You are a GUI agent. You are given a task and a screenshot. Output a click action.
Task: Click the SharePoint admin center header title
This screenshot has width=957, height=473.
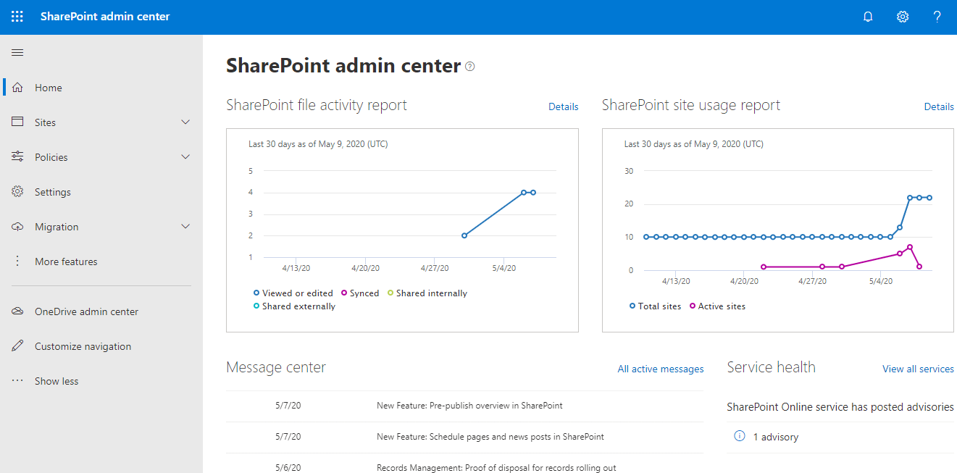click(105, 17)
